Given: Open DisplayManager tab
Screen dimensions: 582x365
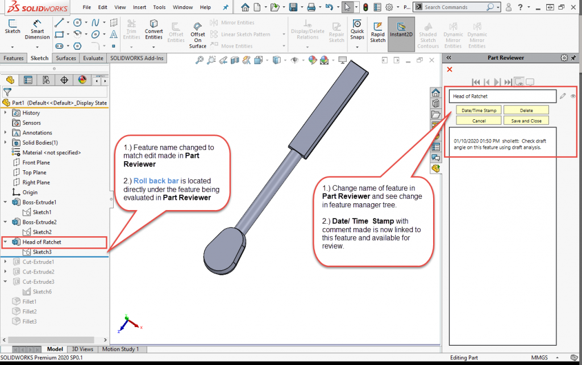Looking at the screenshot, I should click(x=82, y=79).
